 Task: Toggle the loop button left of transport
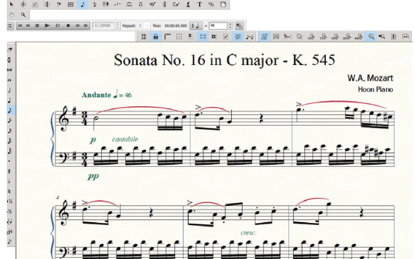(x=10, y=26)
